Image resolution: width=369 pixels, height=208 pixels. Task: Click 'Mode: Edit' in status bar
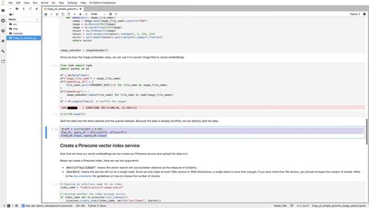tap(280, 206)
